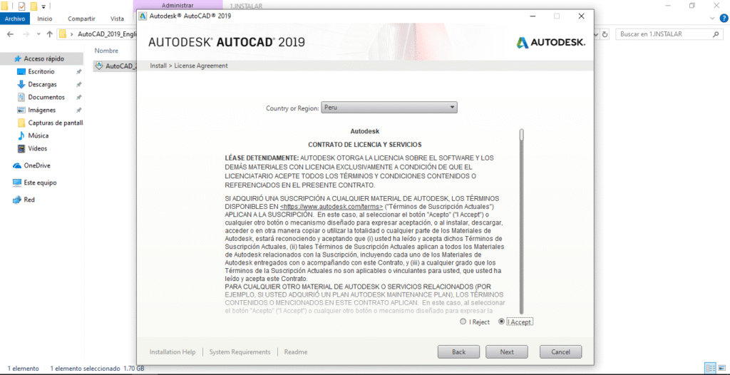Viewport: 730px width, 375px height.
Task: Open the System Requirements link
Action: coord(240,351)
